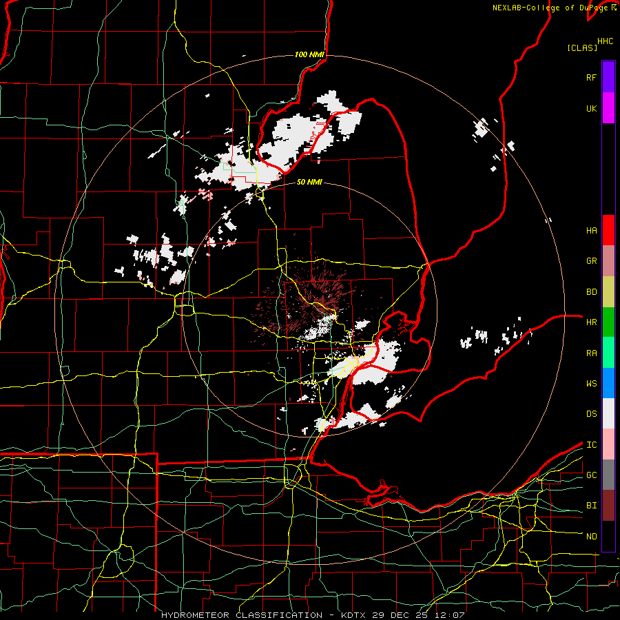Click the HA legend label
The image size is (620, 620).
click(591, 231)
